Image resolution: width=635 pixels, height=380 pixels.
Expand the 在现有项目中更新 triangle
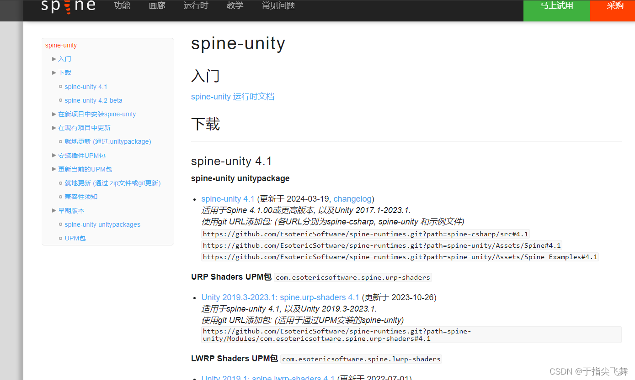pyautogui.click(x=54, y=128)
